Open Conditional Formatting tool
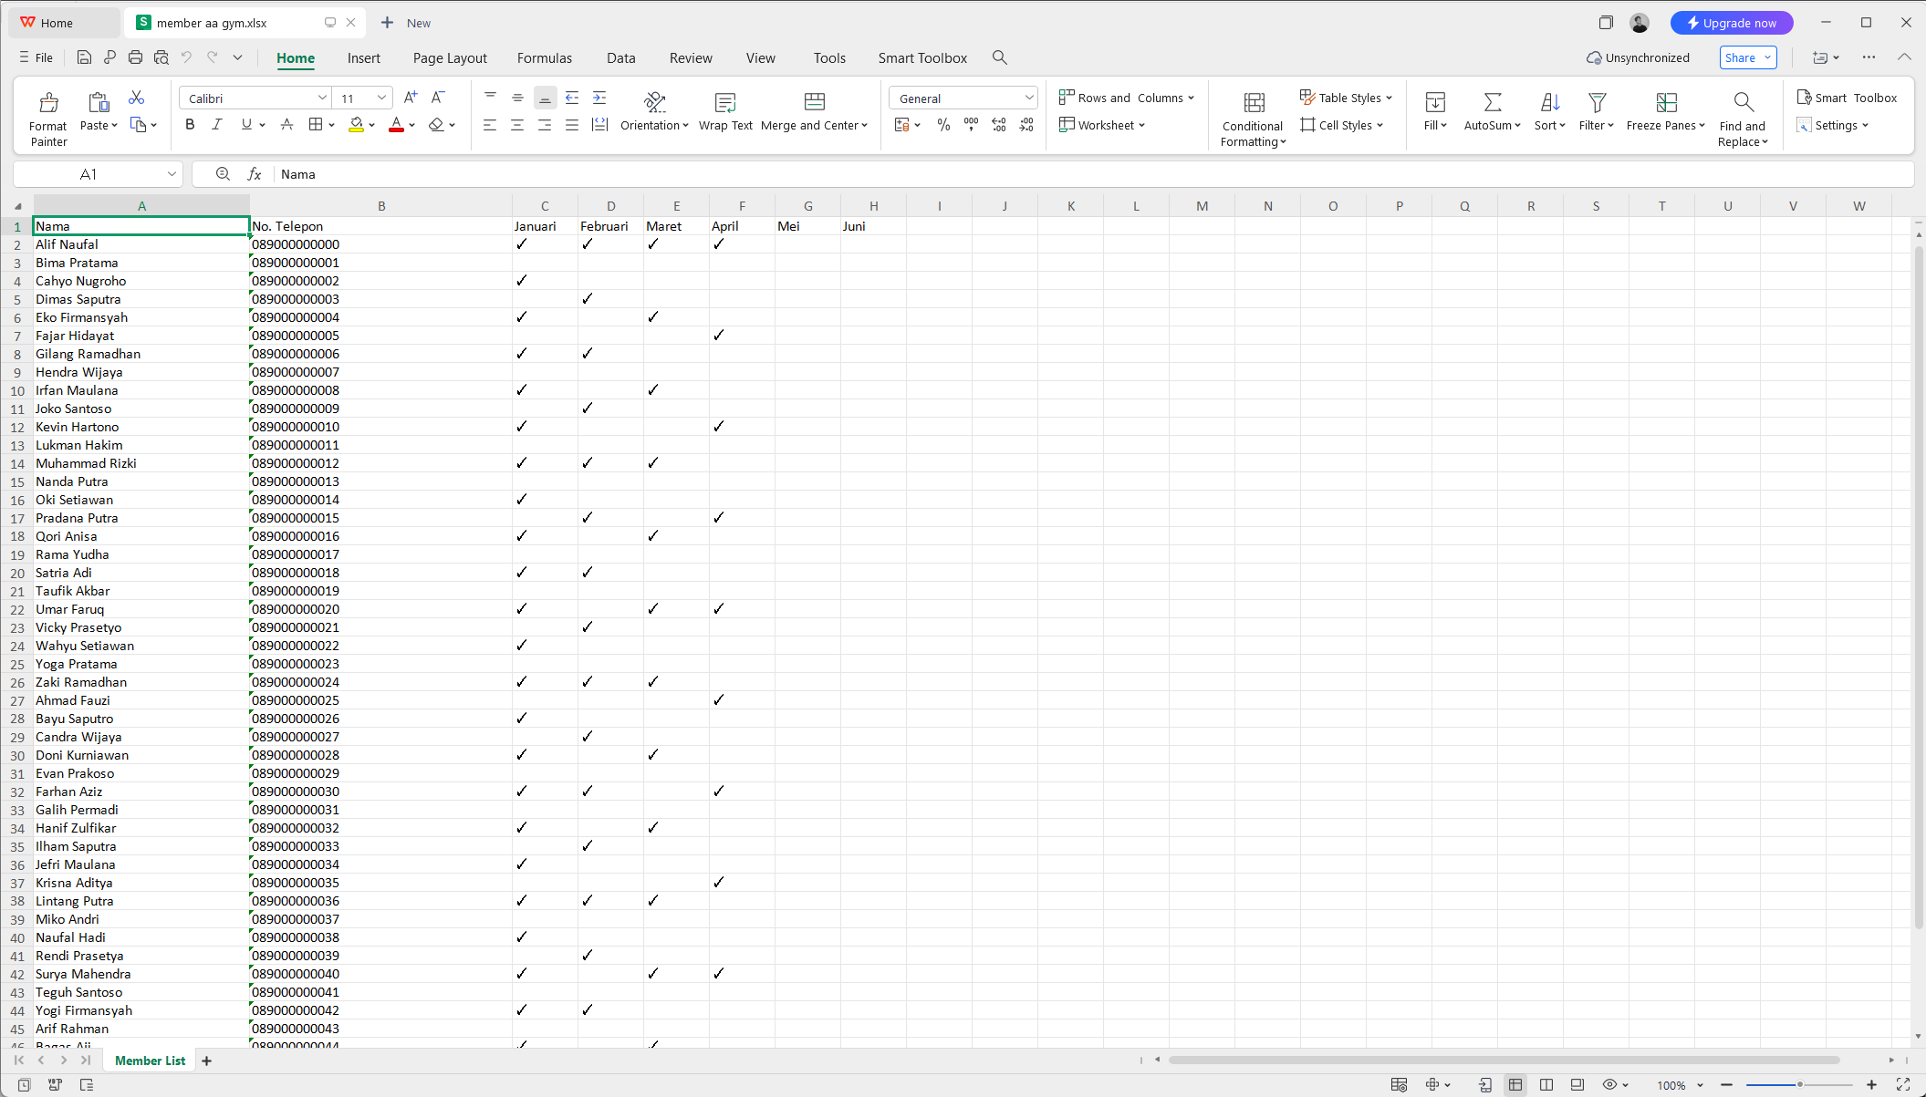 click(x=1254, y=102)
